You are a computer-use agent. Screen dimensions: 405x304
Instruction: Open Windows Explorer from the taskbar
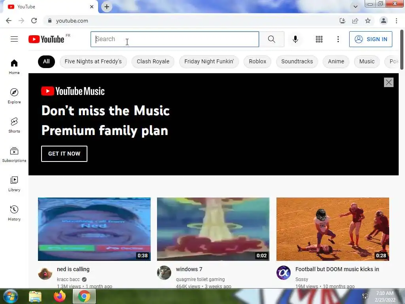coord(35,296)
